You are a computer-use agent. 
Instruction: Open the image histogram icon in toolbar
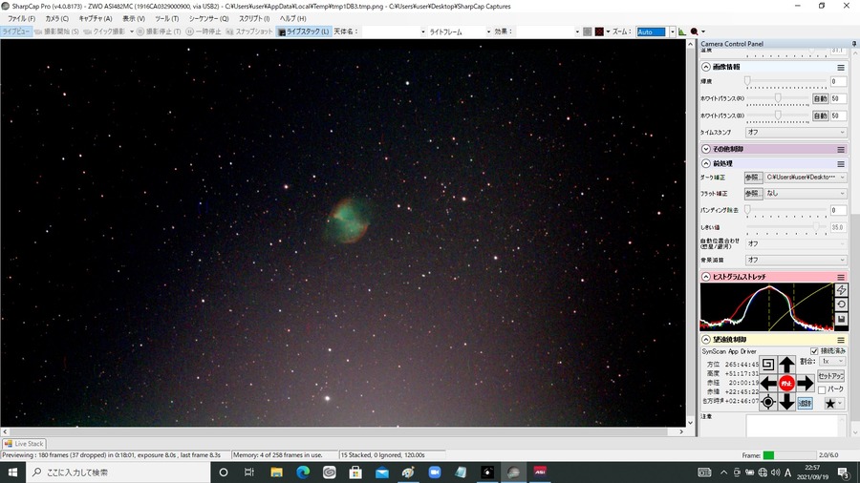(681, 31)
